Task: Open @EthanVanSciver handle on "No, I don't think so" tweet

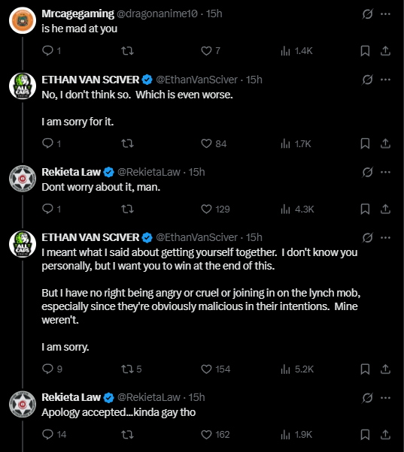Action: tap(196, 80)
